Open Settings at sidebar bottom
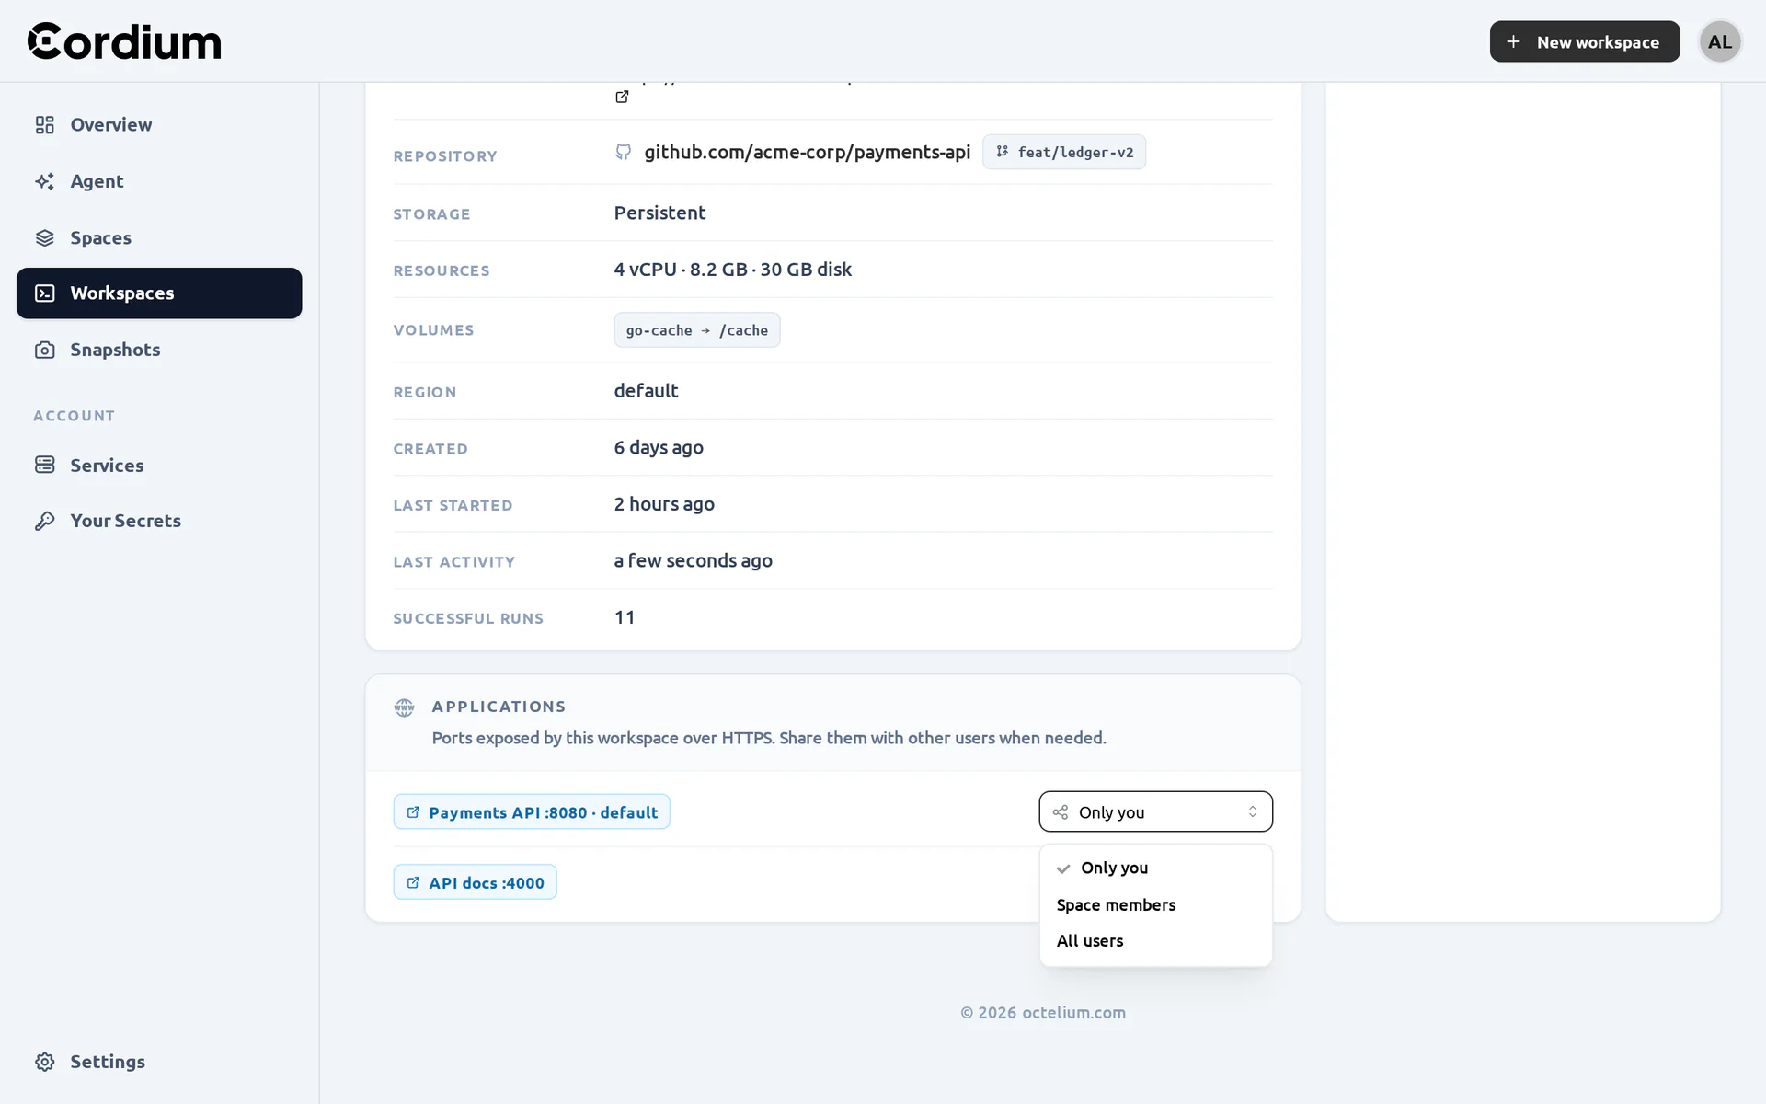 (x=159, y=1062)
